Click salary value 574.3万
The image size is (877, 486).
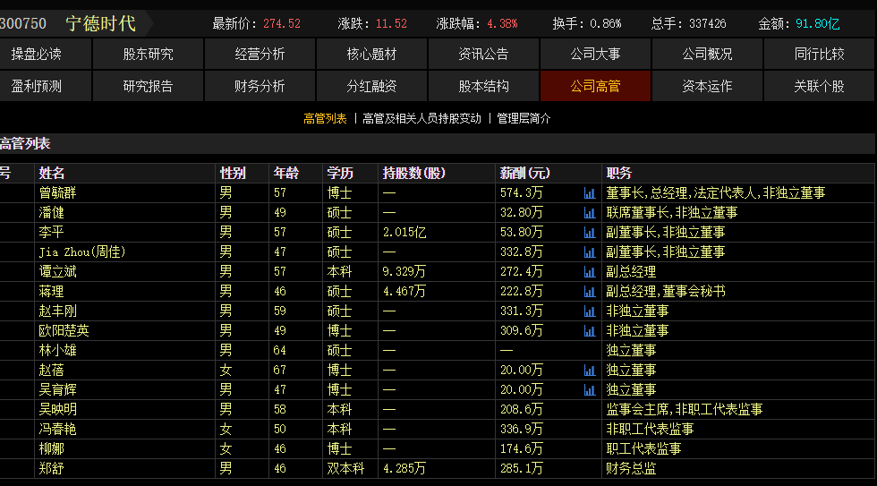(x=521, y=193)
